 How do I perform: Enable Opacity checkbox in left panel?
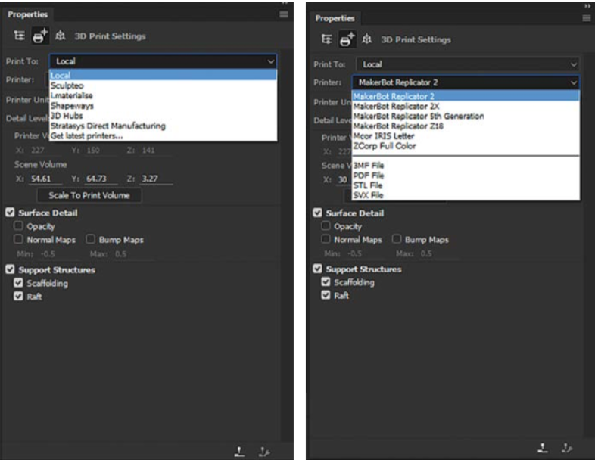pos(19,226)
